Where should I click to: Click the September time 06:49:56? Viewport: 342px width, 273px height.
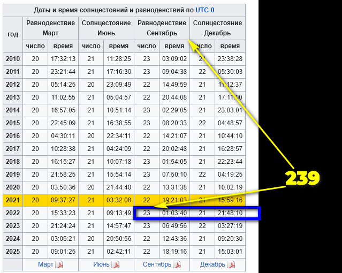click(x=174, y=226)
